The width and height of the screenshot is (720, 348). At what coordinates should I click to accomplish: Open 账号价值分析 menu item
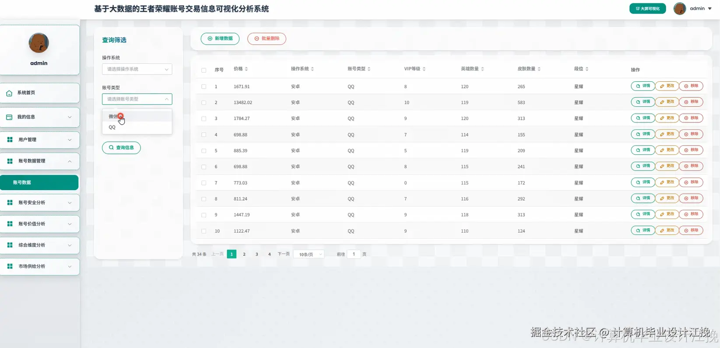pos(39,224)
